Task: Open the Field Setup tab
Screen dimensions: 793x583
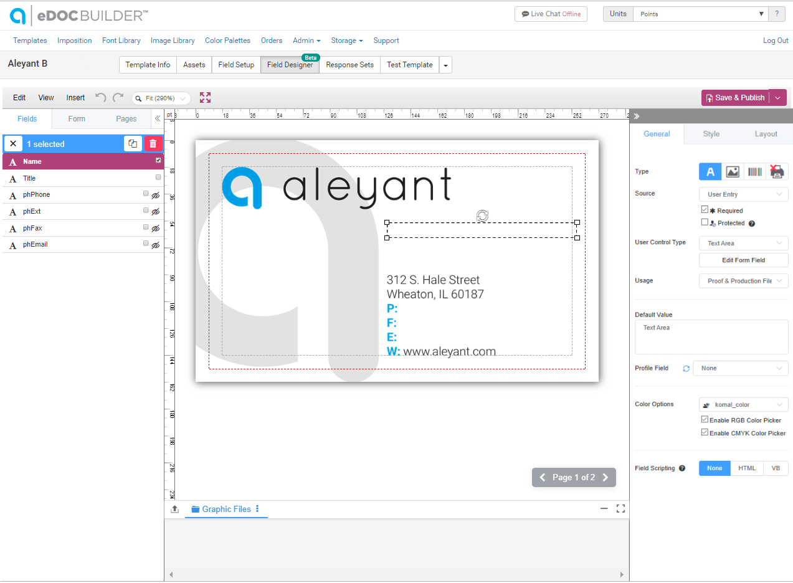Action: (x=236, y=65)
